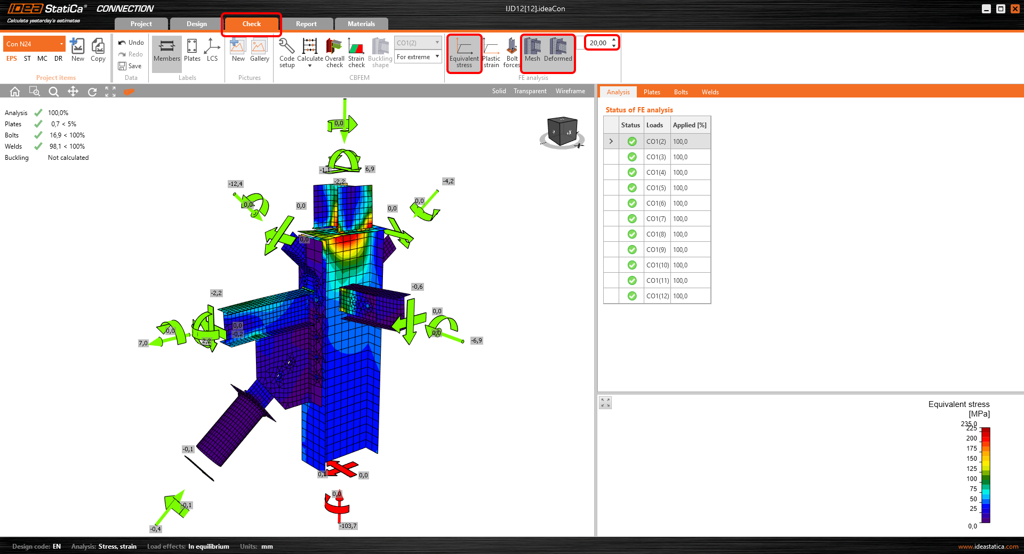Click the Equivalent stress color scale
The width and height of the screenshot is (1024, 554).
click(986, 475)
